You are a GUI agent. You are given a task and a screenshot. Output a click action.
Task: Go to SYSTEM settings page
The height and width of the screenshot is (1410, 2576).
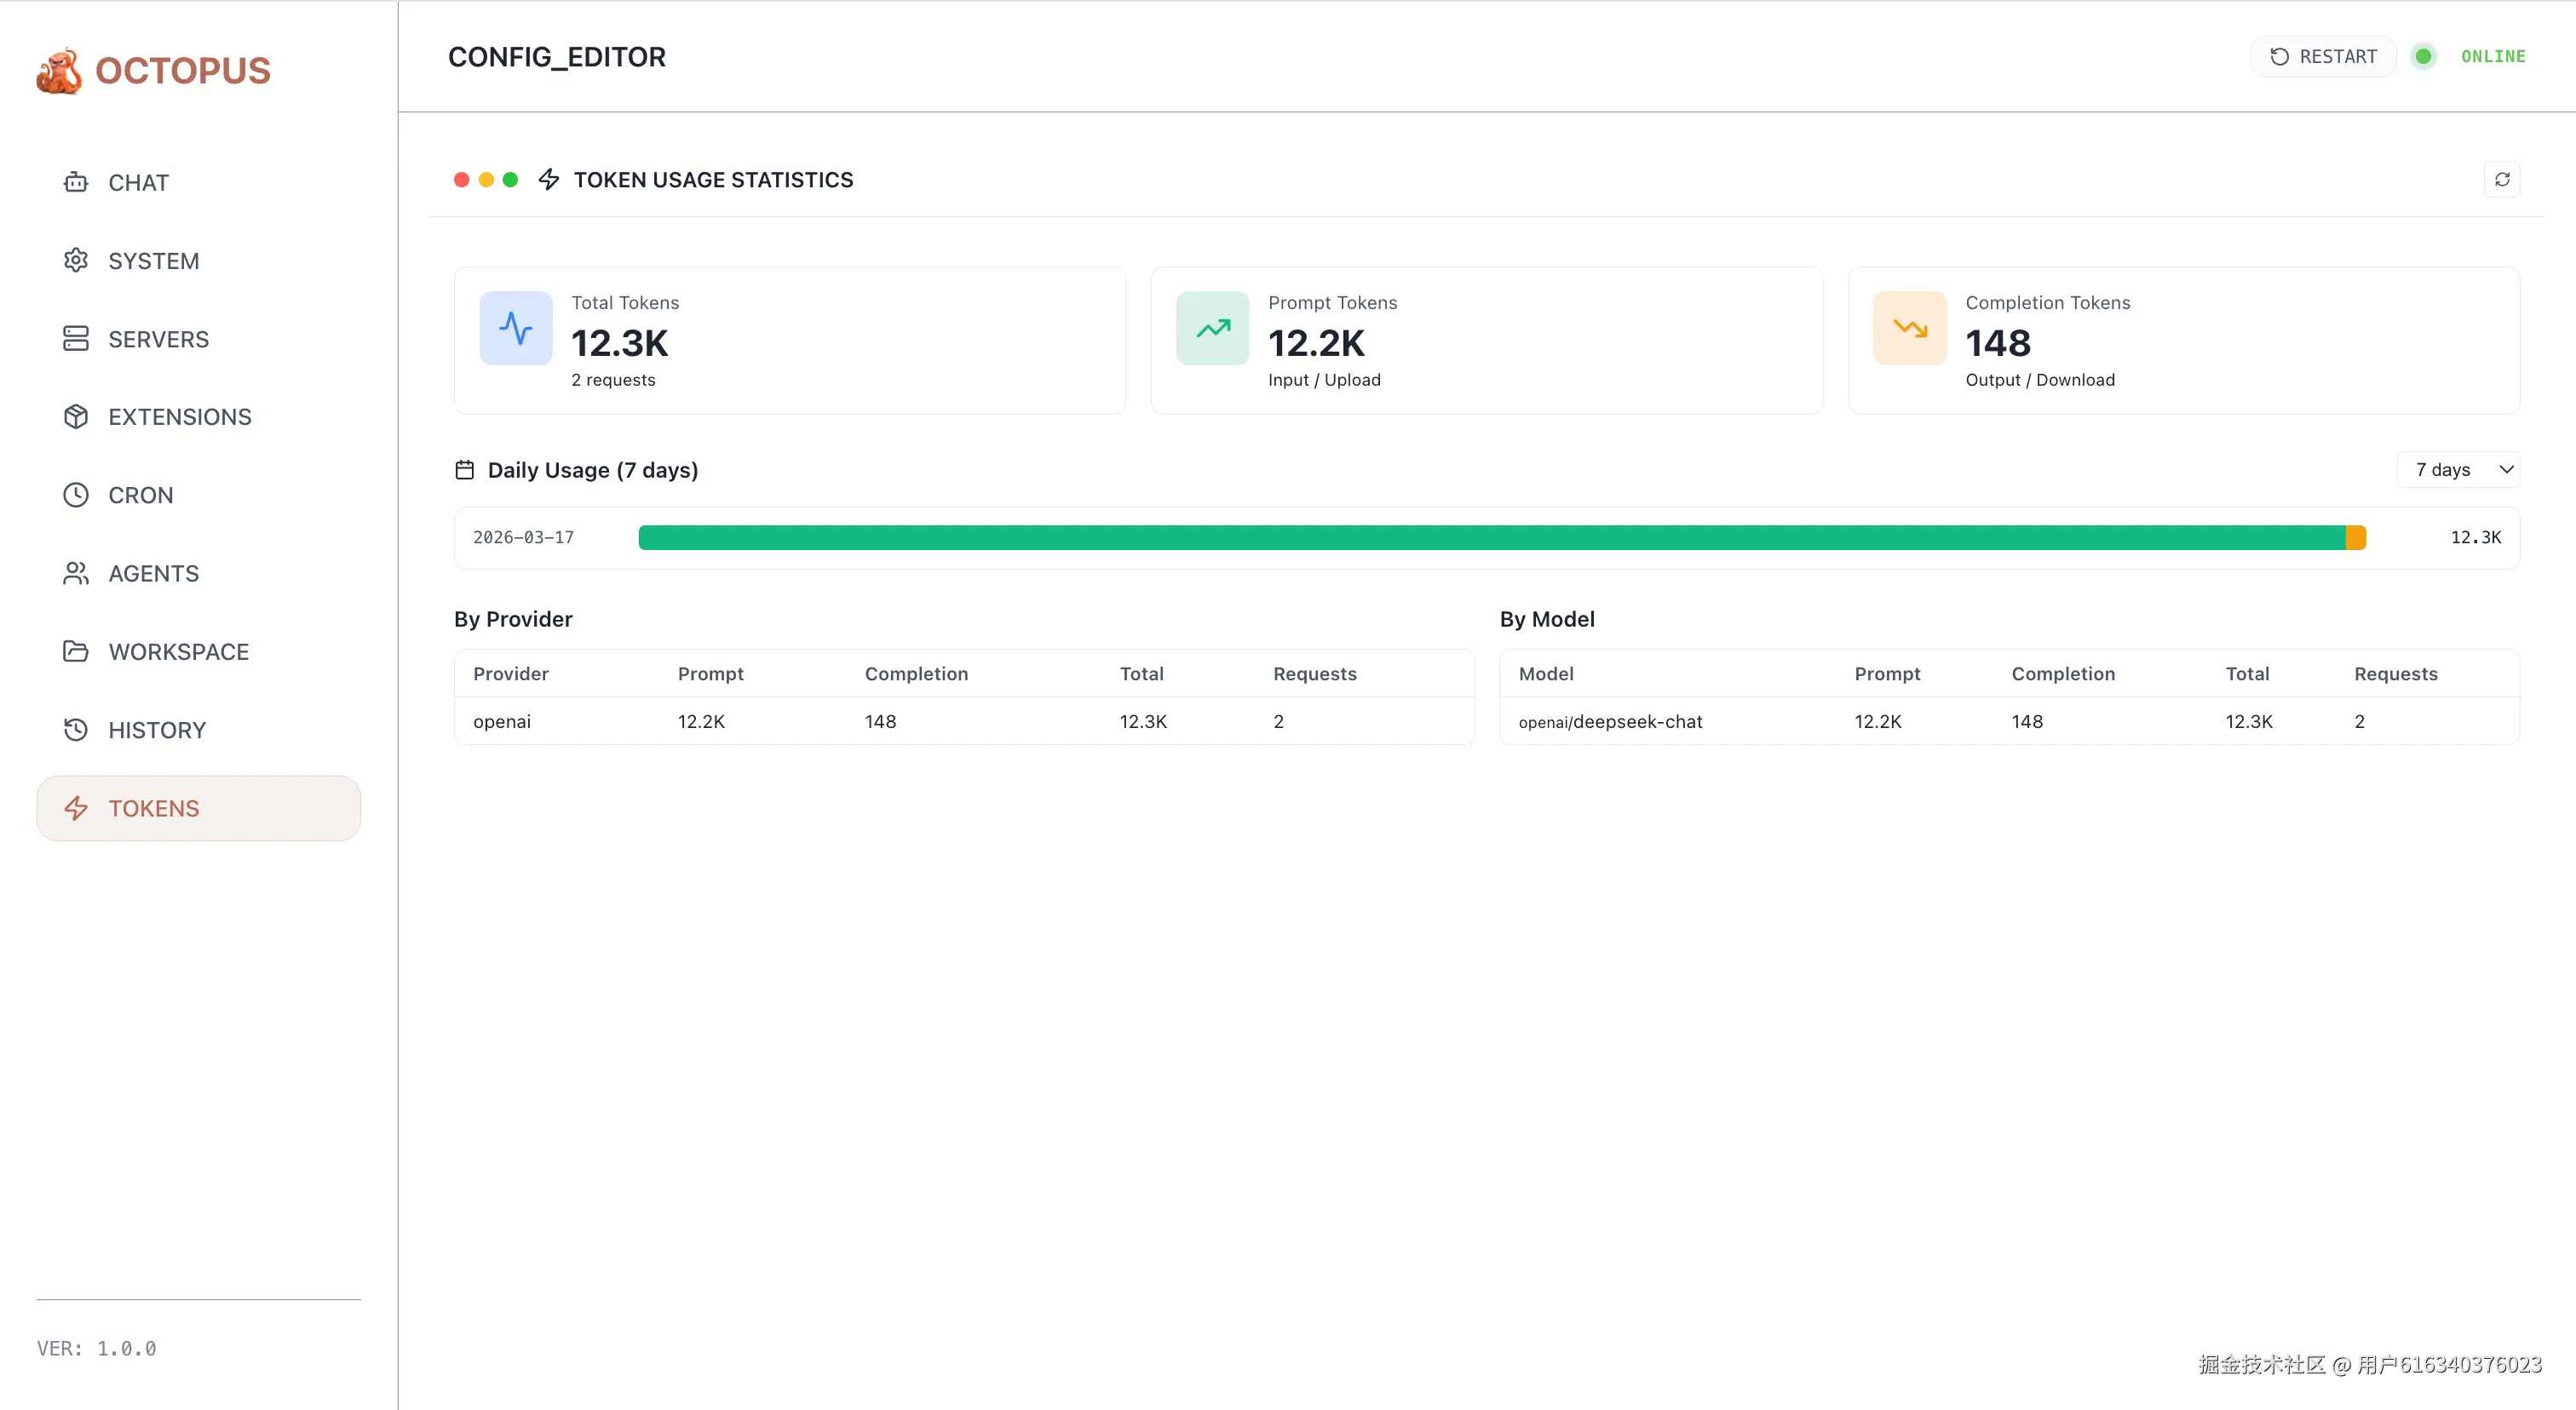(153, 261)
